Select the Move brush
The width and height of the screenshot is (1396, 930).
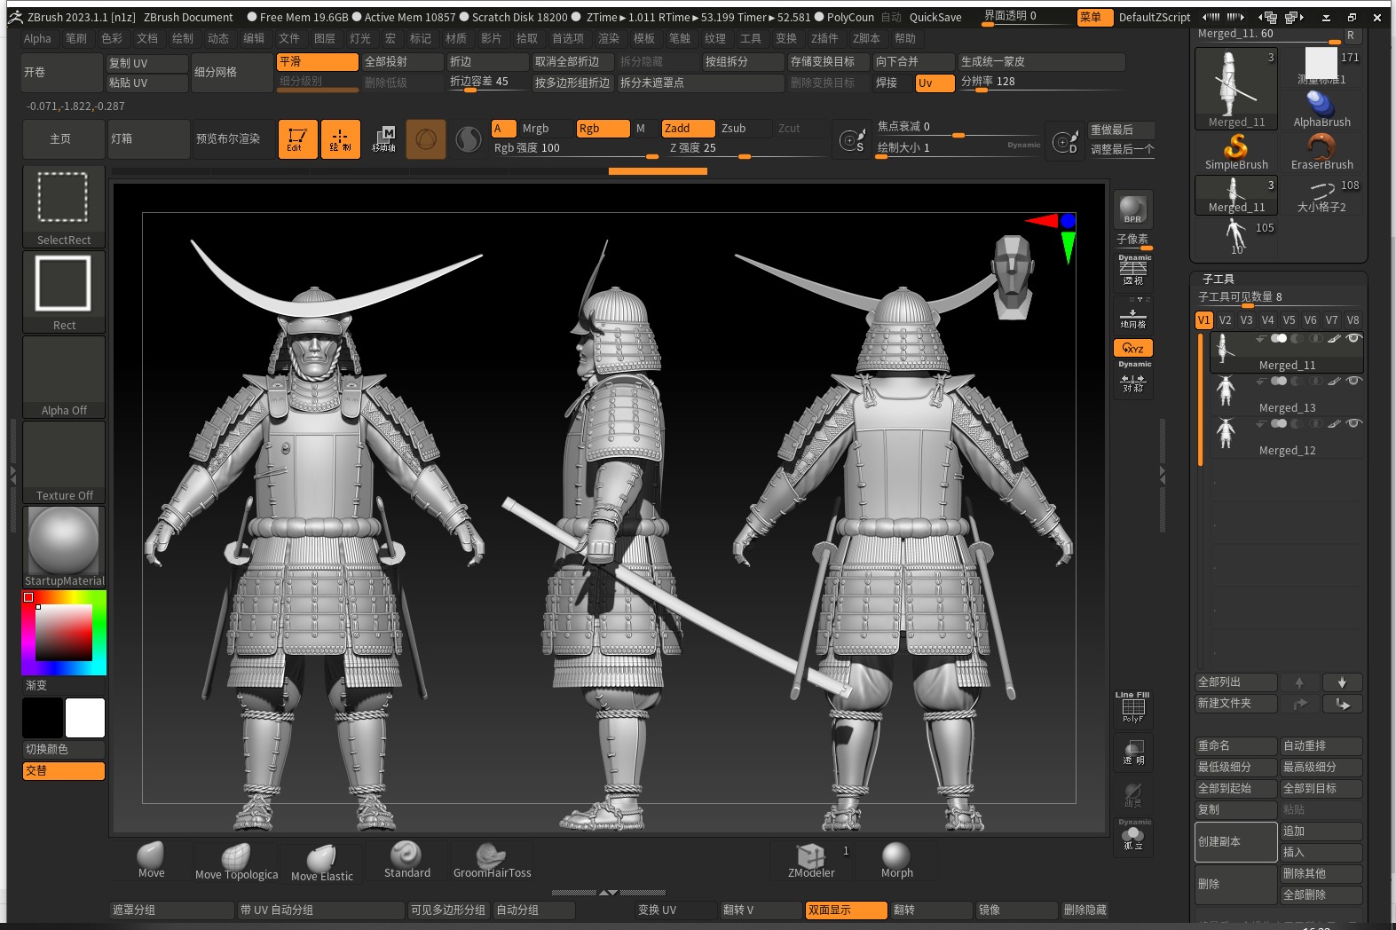point(151,860)
